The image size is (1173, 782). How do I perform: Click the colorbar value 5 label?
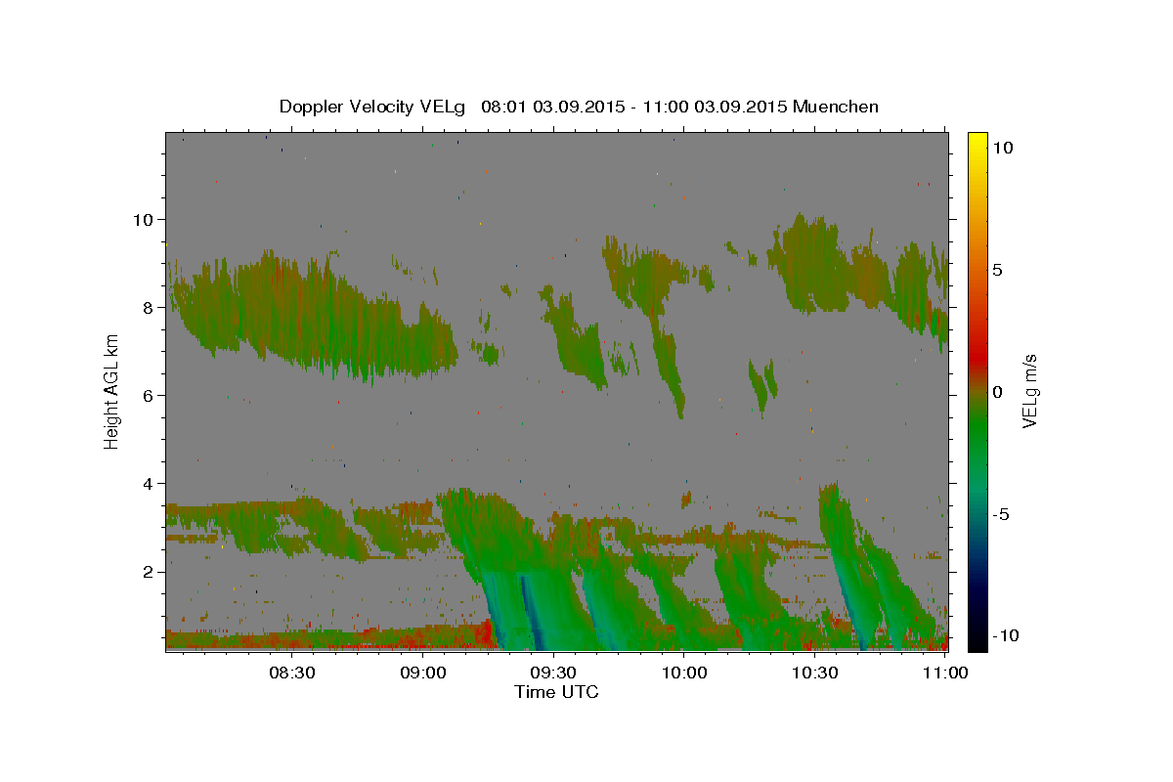(997, 269)
